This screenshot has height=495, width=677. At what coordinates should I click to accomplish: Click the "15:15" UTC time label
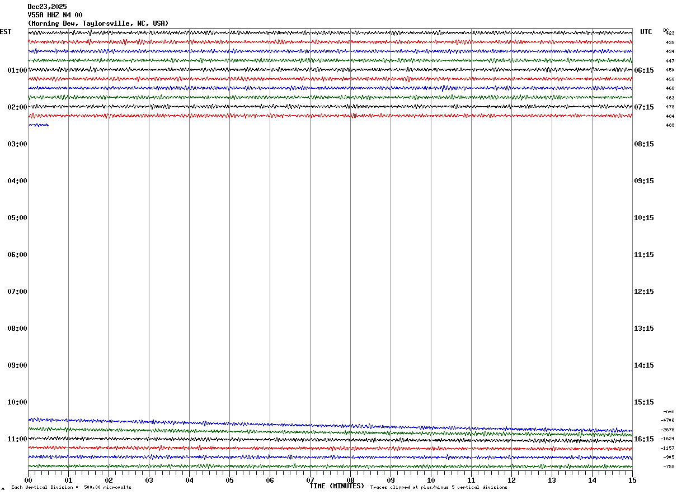click(644, 402)
